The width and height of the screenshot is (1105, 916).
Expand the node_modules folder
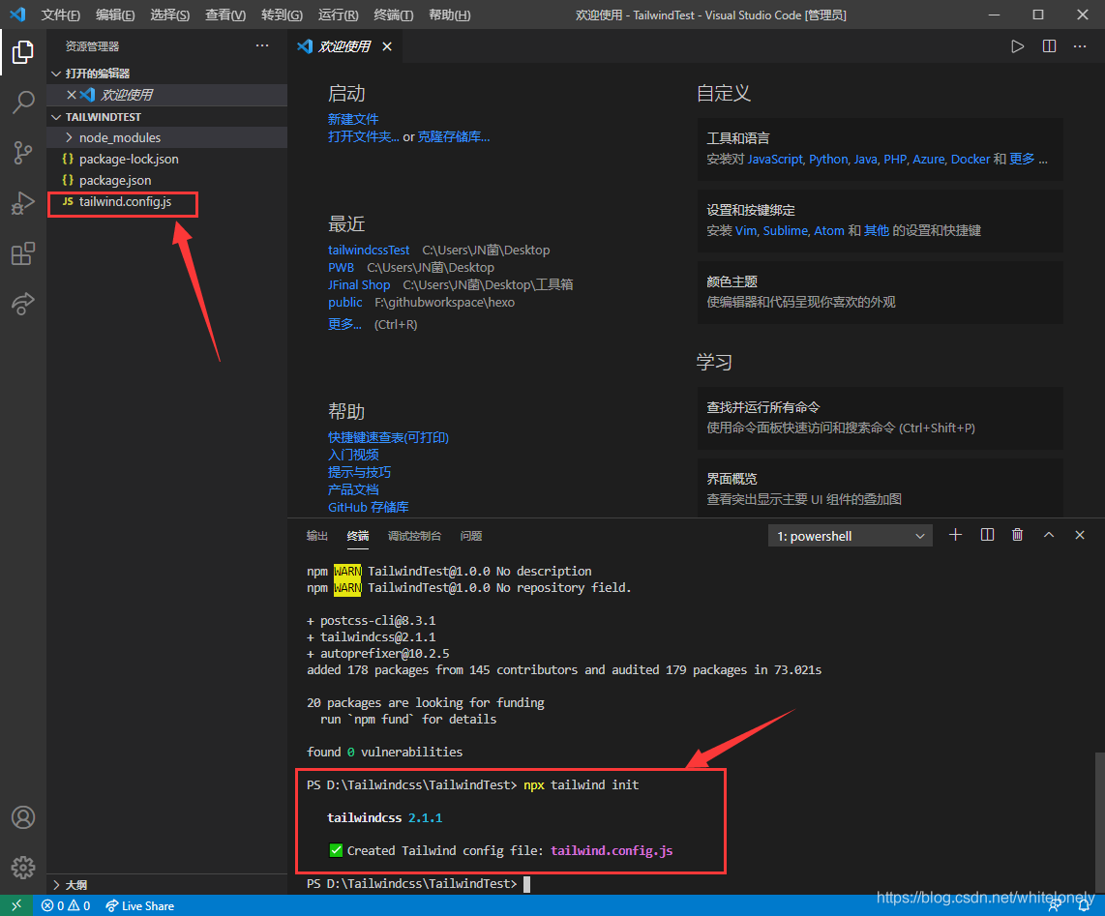coord(166,137)
